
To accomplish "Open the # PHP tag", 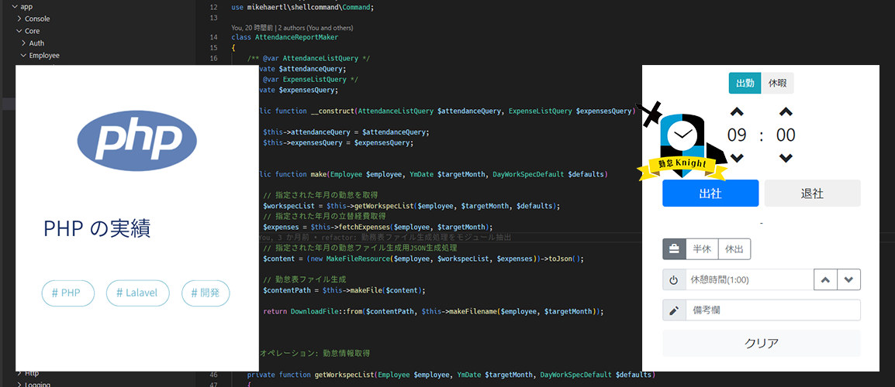I will (67, 293).
